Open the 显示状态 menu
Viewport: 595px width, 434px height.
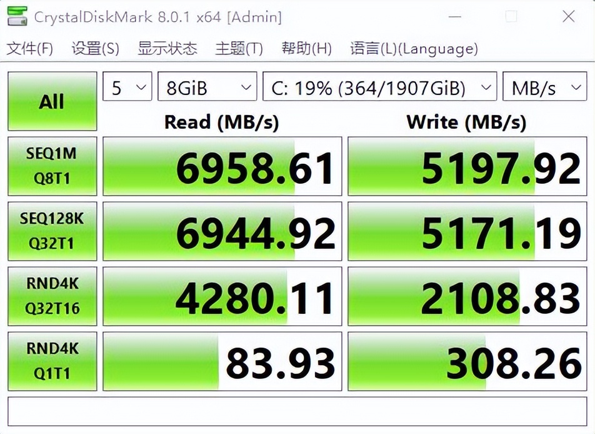(x=167, y=49)
